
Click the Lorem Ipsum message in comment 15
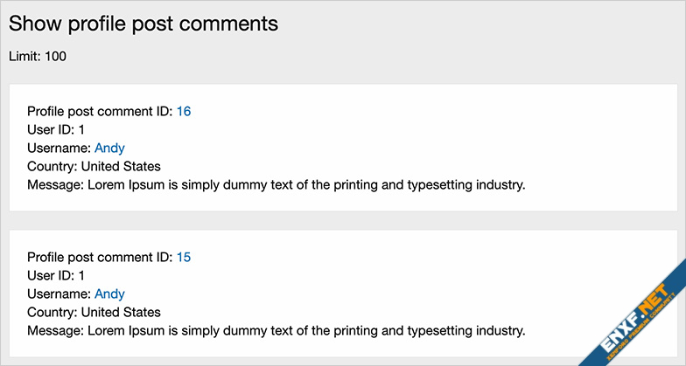[306, 330]
